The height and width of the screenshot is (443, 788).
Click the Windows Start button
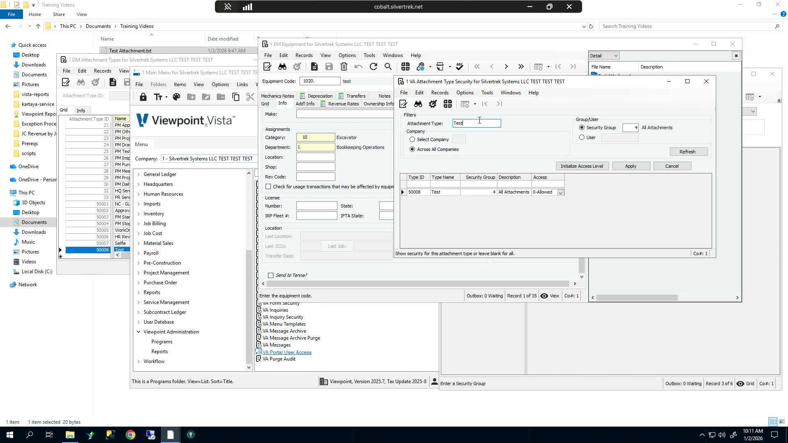pyautogui.click(x=10, y=435)
